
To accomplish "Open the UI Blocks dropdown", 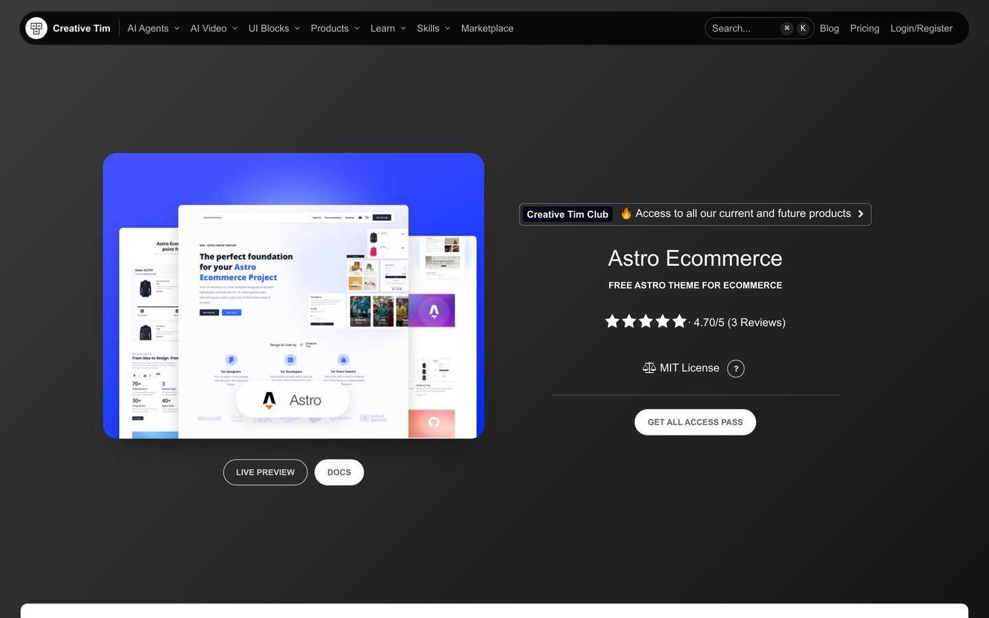I will pyautogui.click(x=274, y=28).
